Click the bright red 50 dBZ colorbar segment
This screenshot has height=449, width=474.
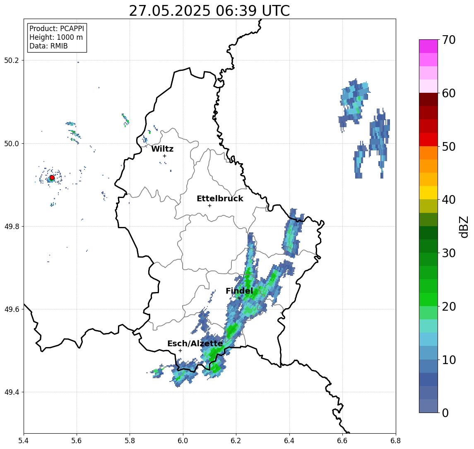point(428,140)
